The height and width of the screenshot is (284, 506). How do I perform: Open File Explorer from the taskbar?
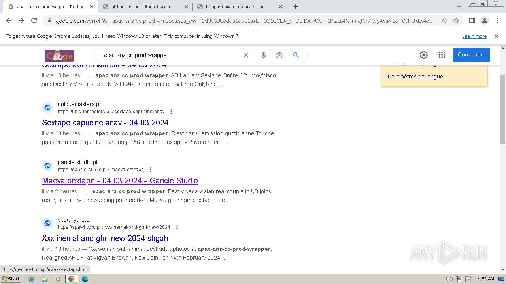click(x=45, y=279)
